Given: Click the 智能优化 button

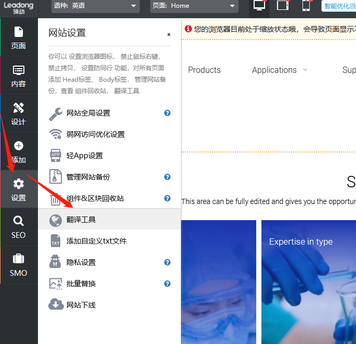Looking at the screenshot, I should click(x=339, y=6).
